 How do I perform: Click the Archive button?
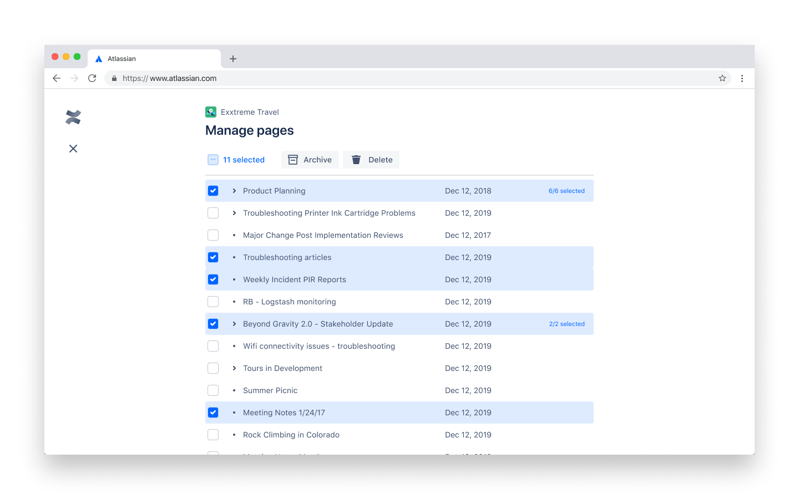(x=310, y=159)
